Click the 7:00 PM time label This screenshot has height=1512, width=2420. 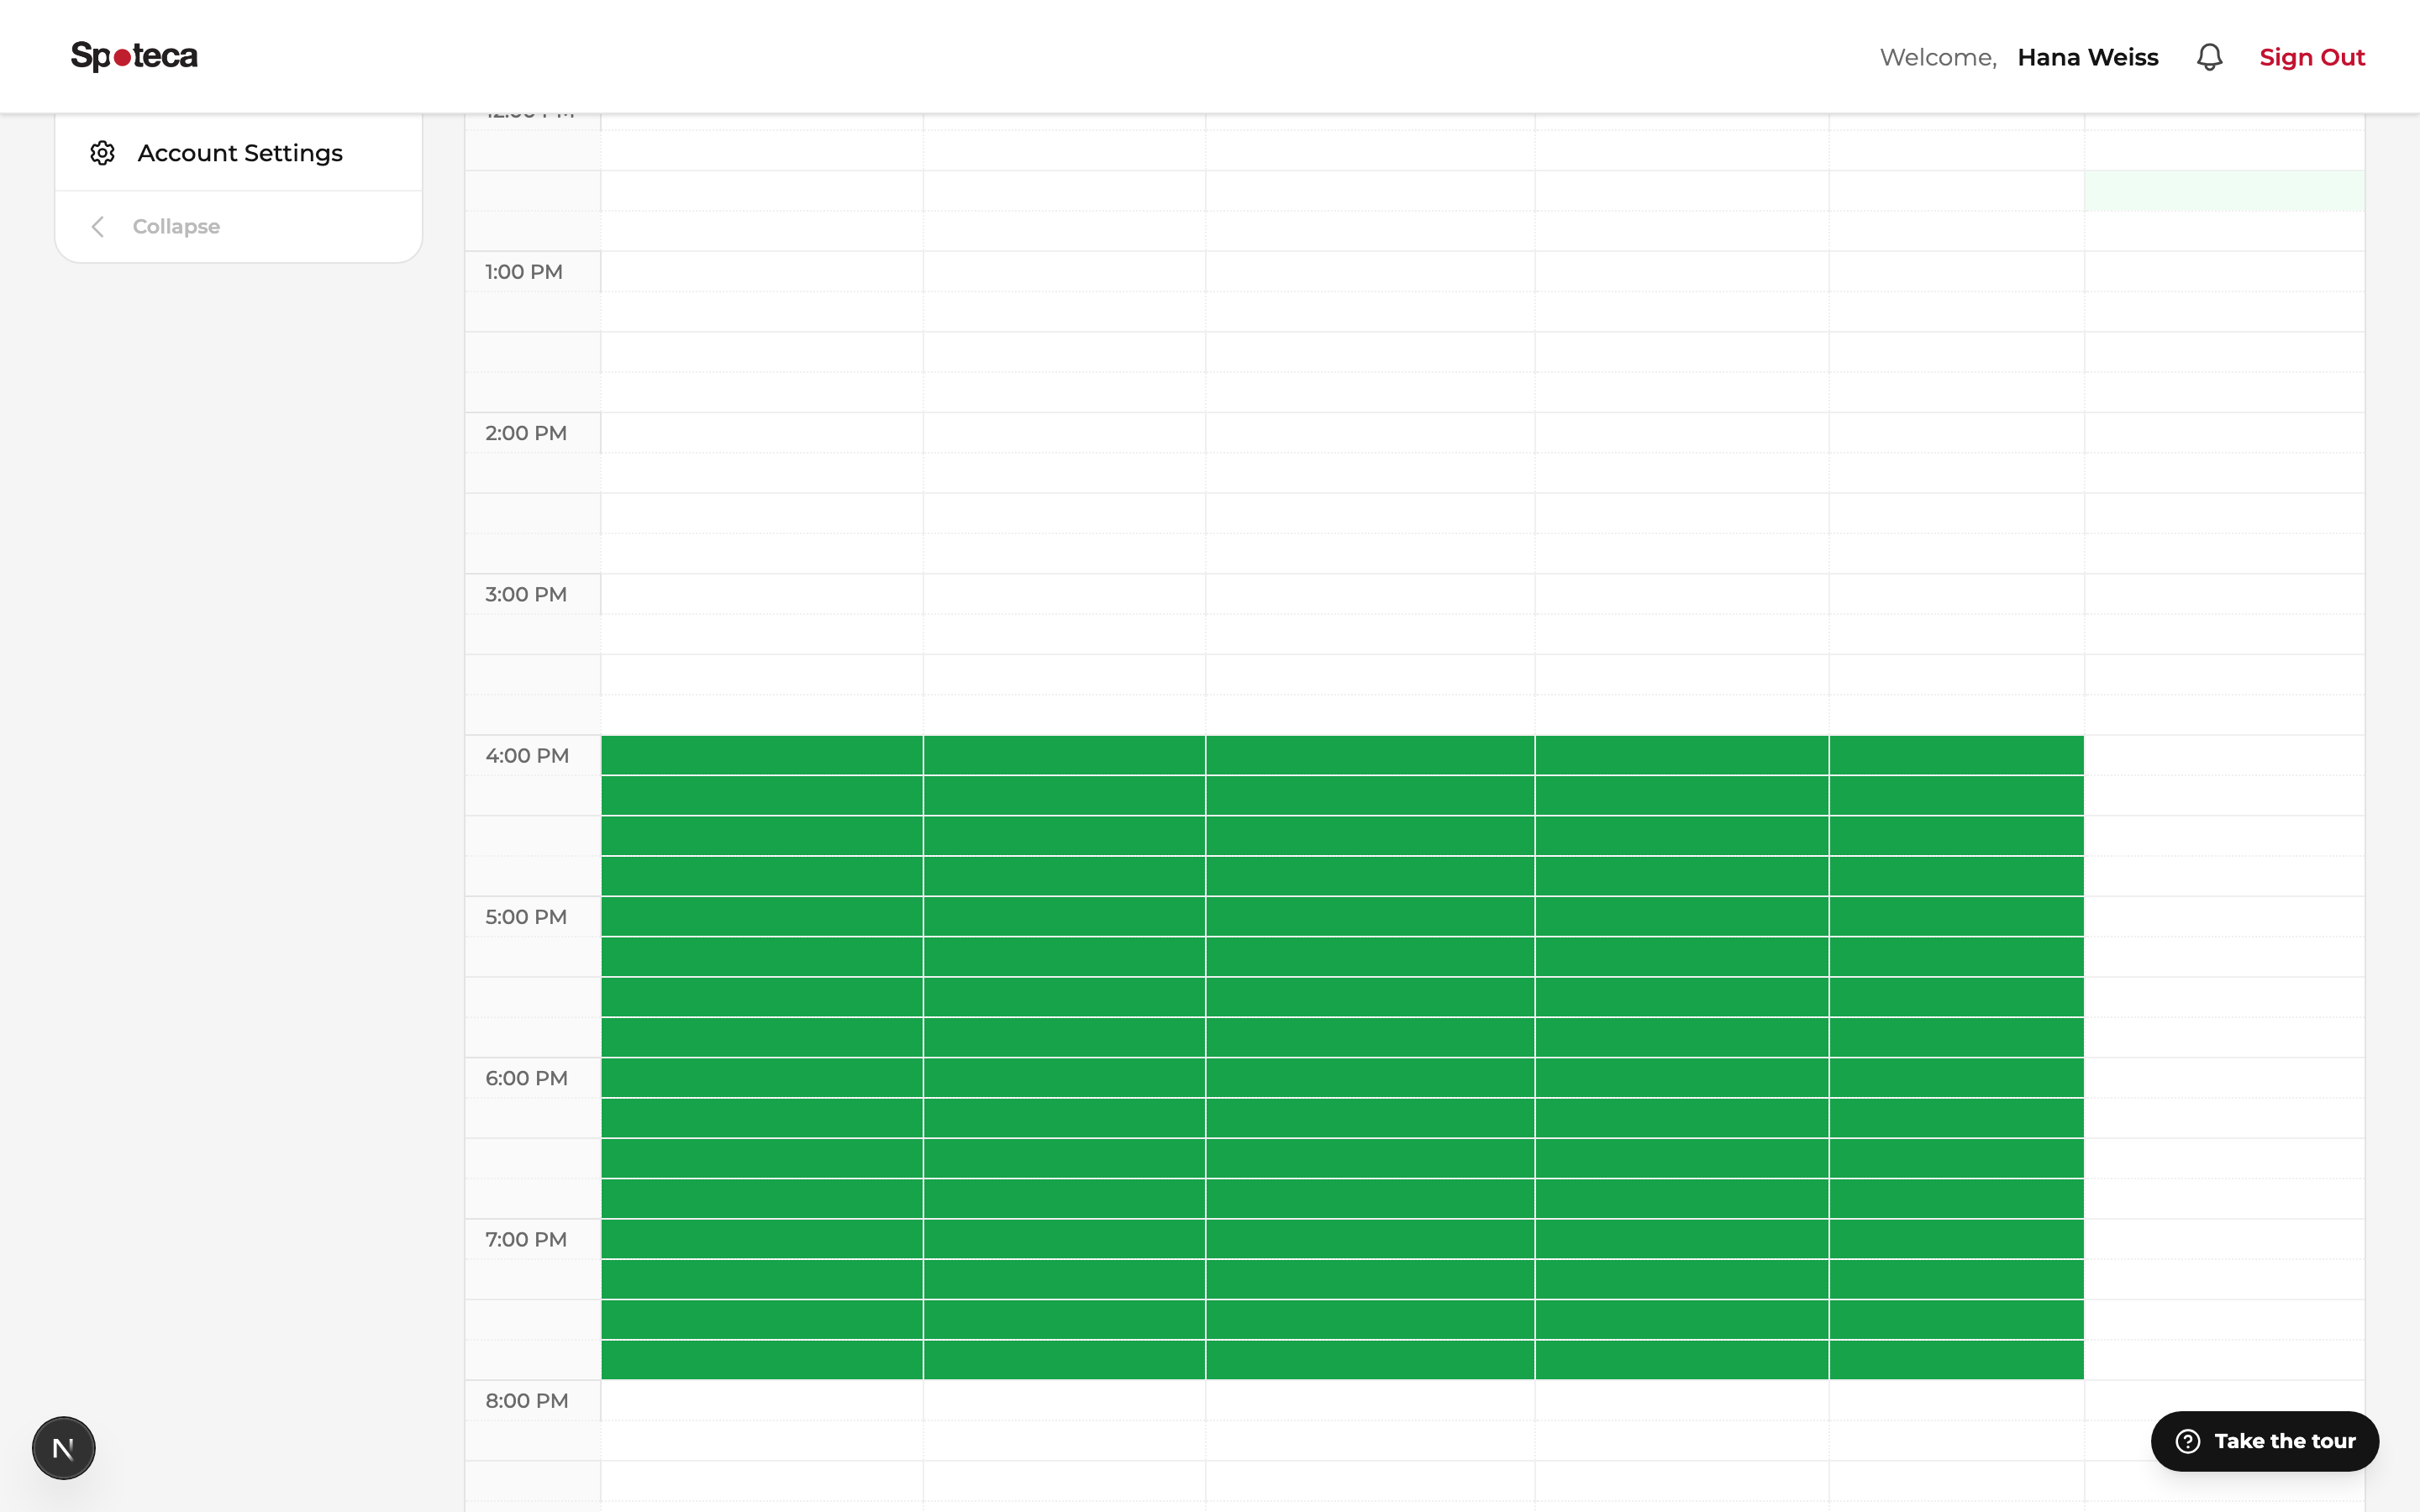(526, 1239)
